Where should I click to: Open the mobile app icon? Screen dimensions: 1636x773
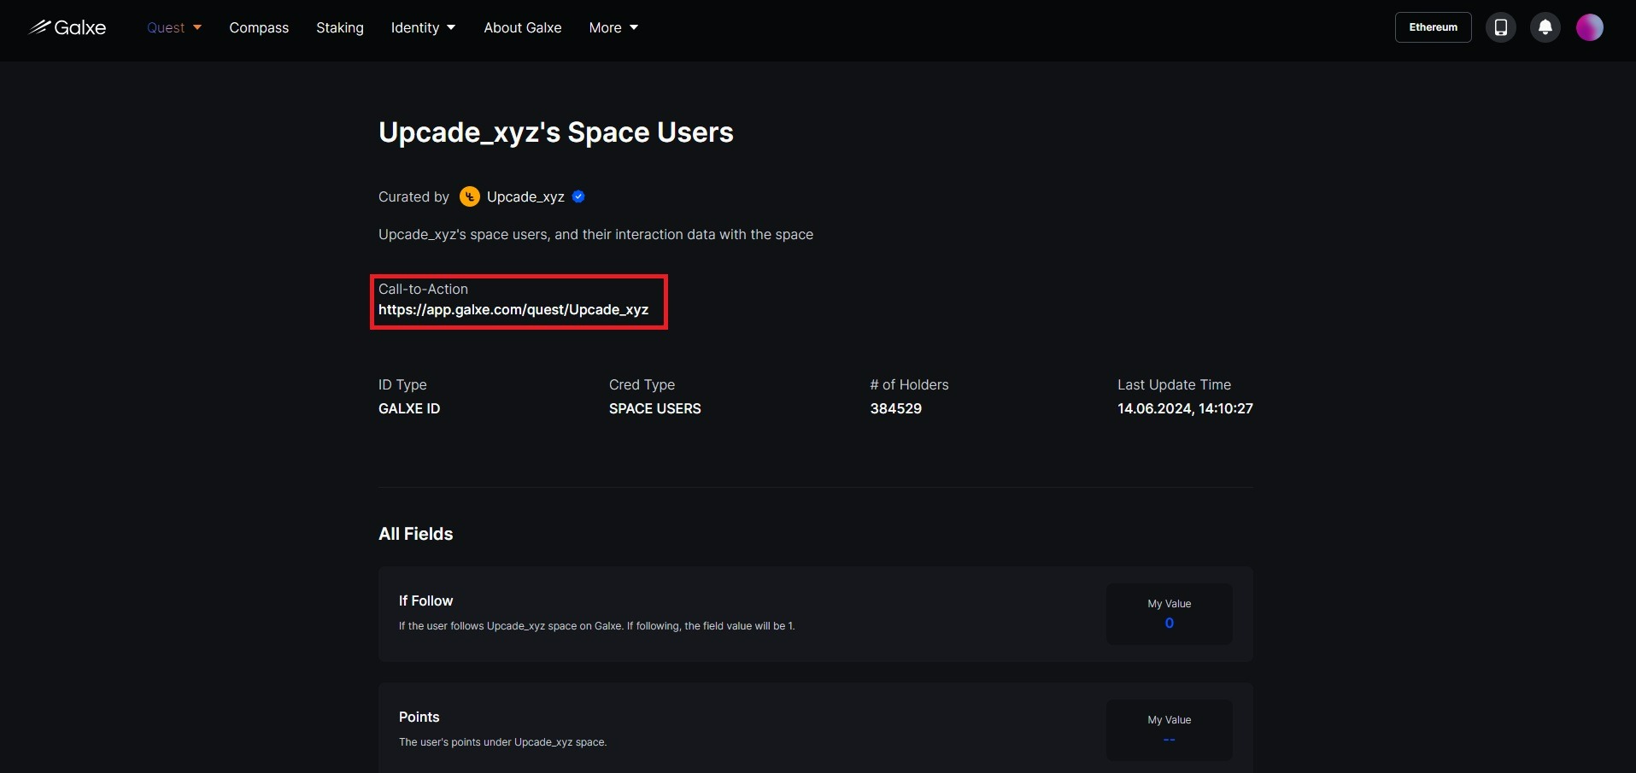pos(1500,27)
